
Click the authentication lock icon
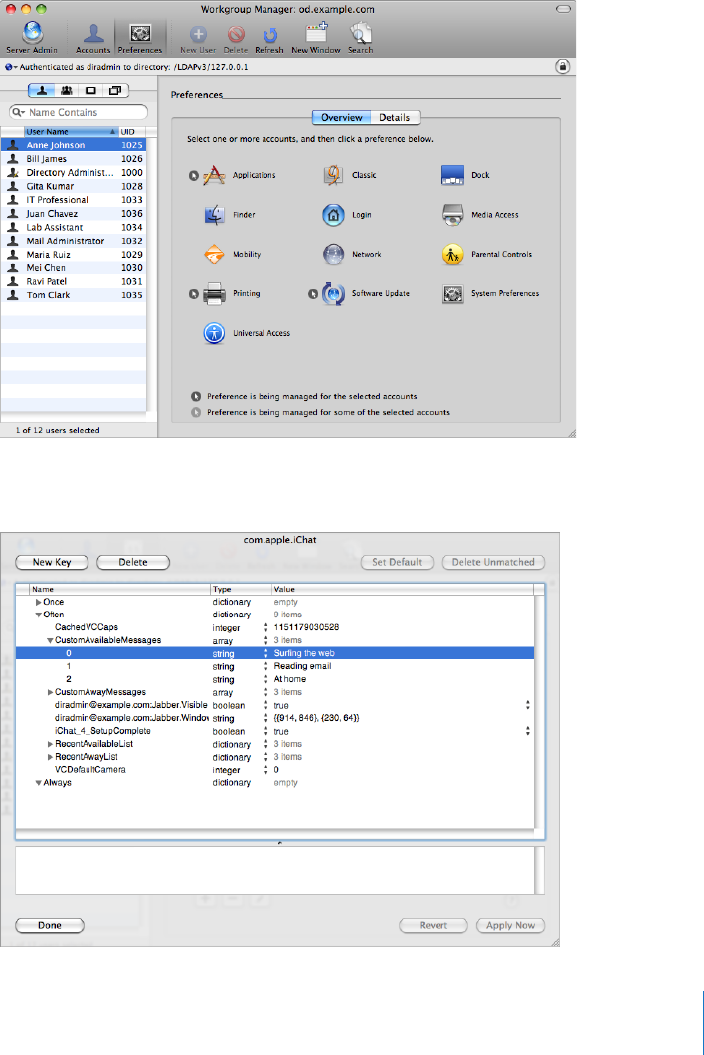(x=563, y=66)
